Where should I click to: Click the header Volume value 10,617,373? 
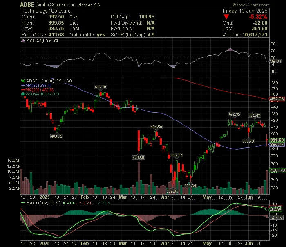255,35
